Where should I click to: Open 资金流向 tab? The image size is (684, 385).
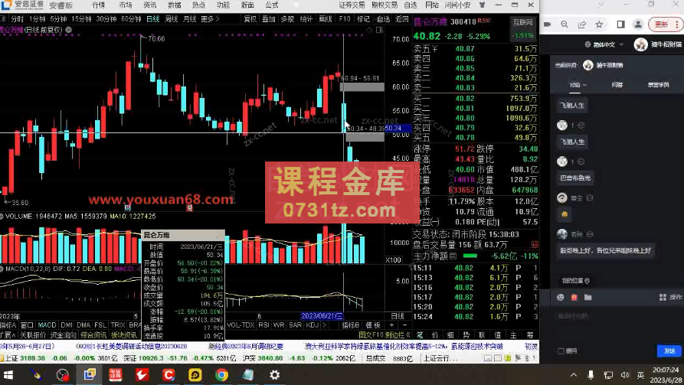[x=64, y=334]
